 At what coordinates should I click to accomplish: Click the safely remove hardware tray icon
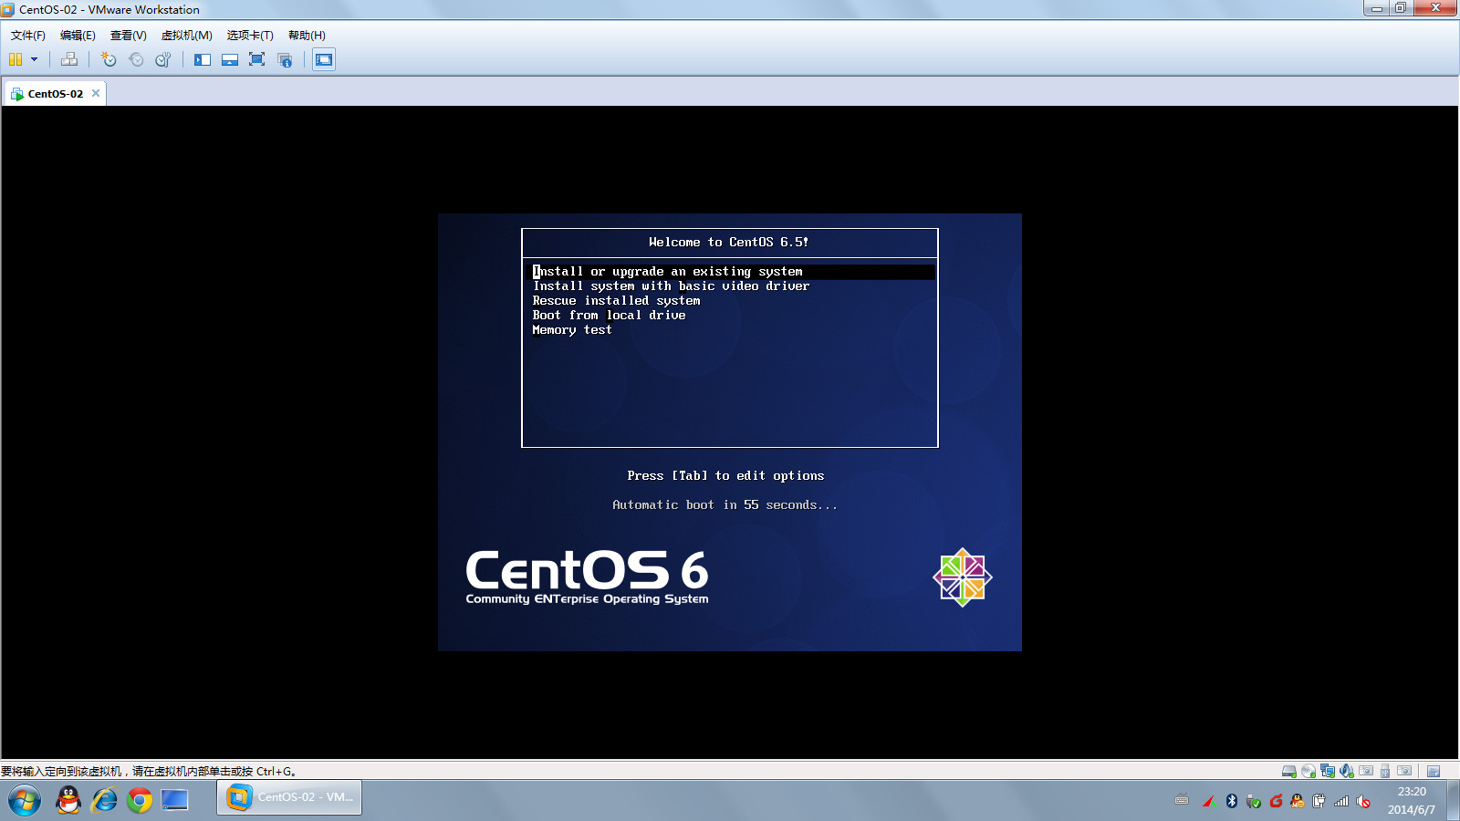(1253, 801)
